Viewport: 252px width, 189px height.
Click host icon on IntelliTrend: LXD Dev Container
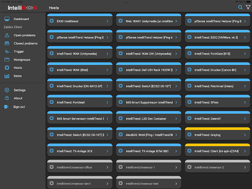tap(121, 118)
